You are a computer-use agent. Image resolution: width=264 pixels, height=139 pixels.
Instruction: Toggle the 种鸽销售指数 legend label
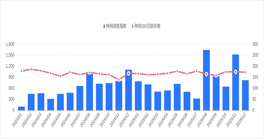tap(116, 26)
